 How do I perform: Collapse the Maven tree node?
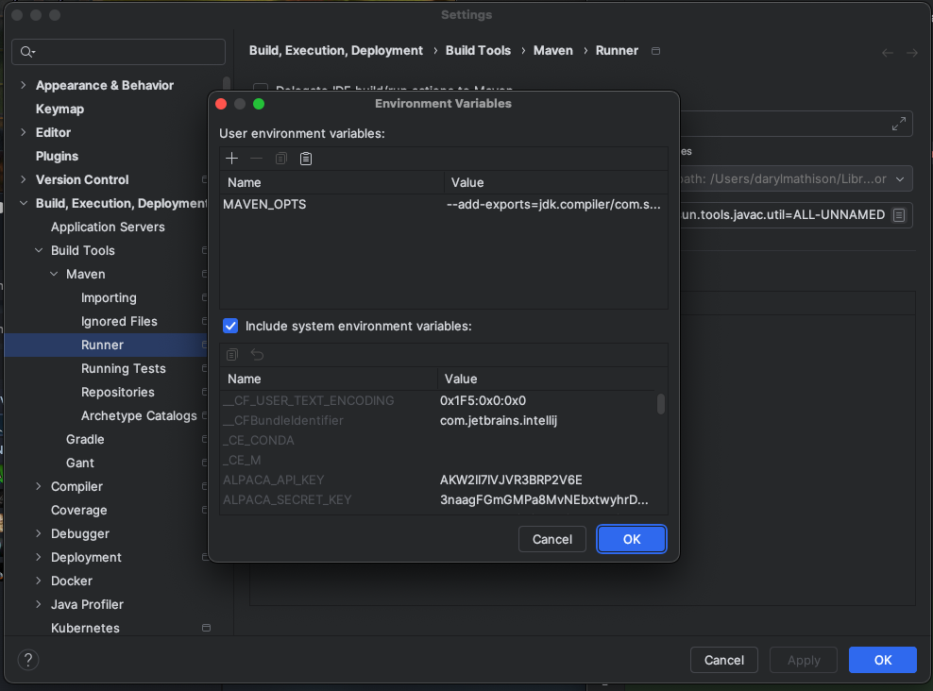tap(54, 274)
